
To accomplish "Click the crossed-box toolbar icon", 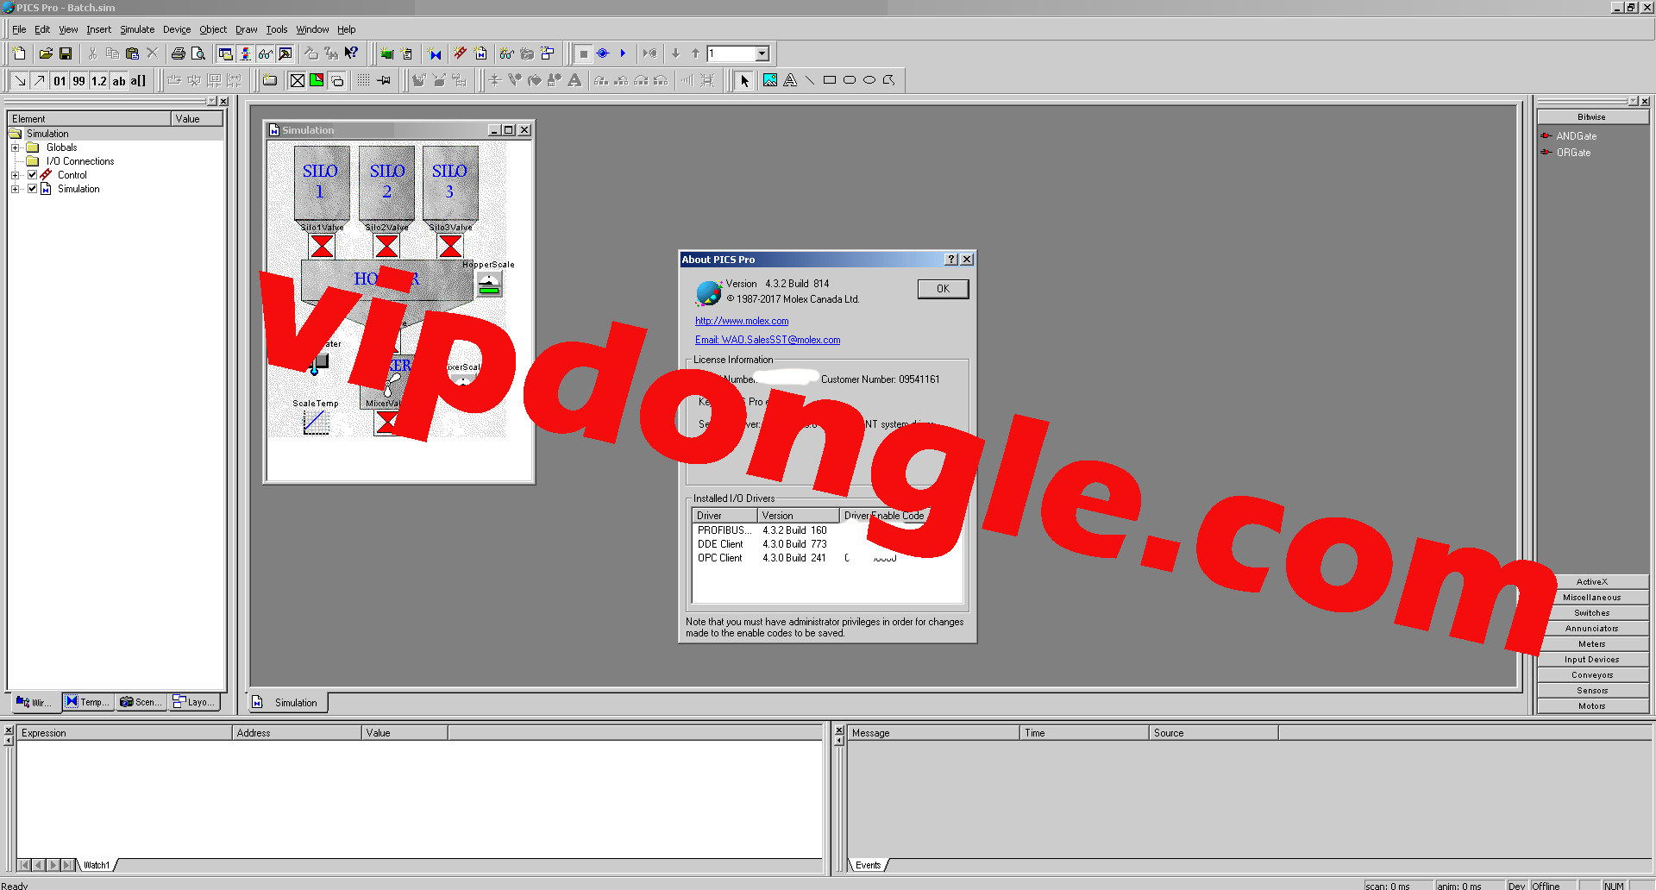I will [x=298, y=80].
